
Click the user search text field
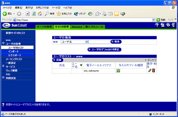coord(99,42)
